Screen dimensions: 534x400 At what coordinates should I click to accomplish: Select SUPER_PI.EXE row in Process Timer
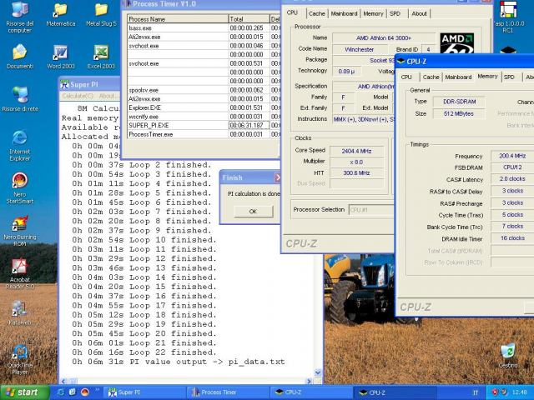pyautogui.click(x=204, y=125)
